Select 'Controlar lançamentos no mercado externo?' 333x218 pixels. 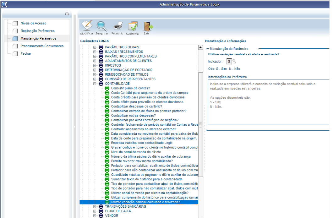(144, 129)
